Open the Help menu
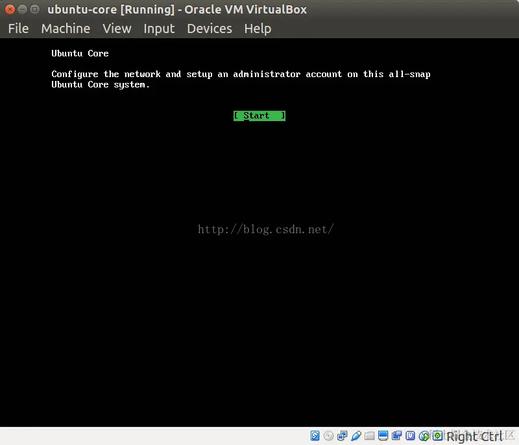This screenshot has width=519, height=445. (x=258, y=29)
